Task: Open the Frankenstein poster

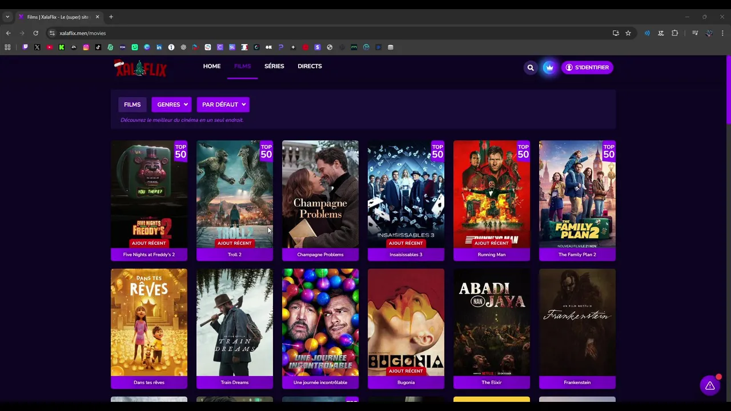Action: coord(577,322)
